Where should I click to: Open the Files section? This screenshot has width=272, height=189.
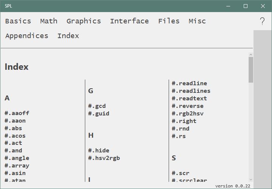tap(169, 21)
